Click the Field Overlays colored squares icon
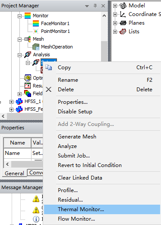 click(28, 93)
